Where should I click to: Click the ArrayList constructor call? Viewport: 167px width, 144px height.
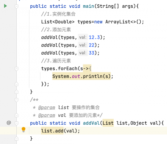tap(125, 22)
